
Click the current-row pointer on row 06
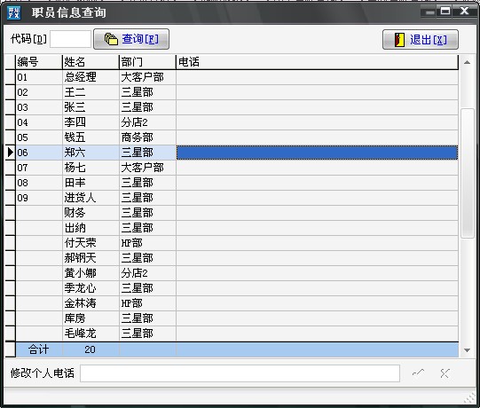(x=10, y=153)
